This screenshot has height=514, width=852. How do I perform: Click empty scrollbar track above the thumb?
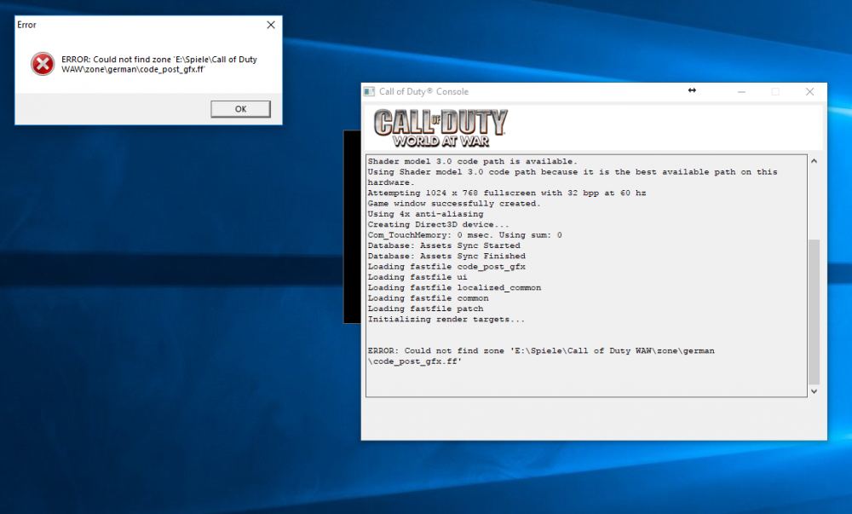click(814, 200)
